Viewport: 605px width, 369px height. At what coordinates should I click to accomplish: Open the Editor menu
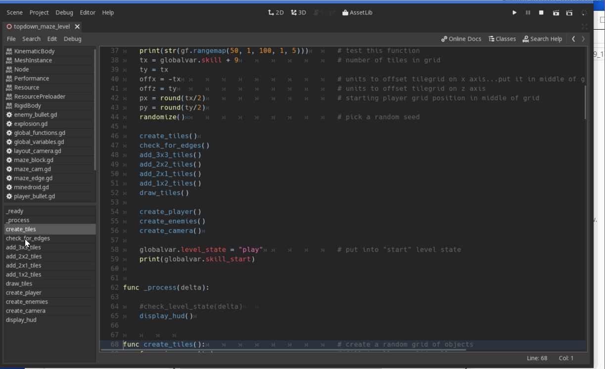click(x=88, y=12)
